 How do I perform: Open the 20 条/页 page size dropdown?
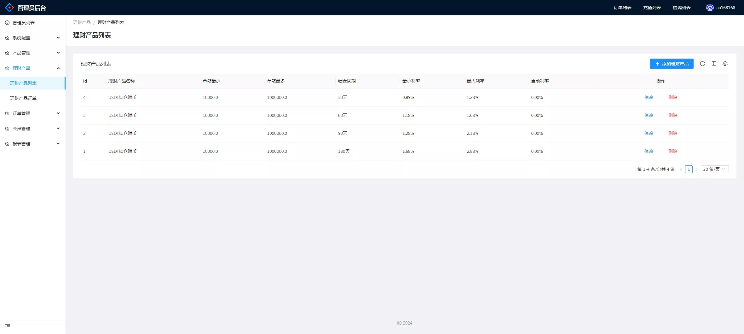tap(714, 169)
